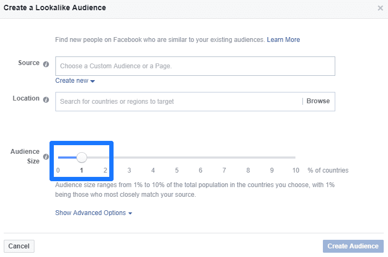The height and width of the screenshot is (257, 388).
Task: Click the 3 mark on slider scale
Action: click(129, 170)
